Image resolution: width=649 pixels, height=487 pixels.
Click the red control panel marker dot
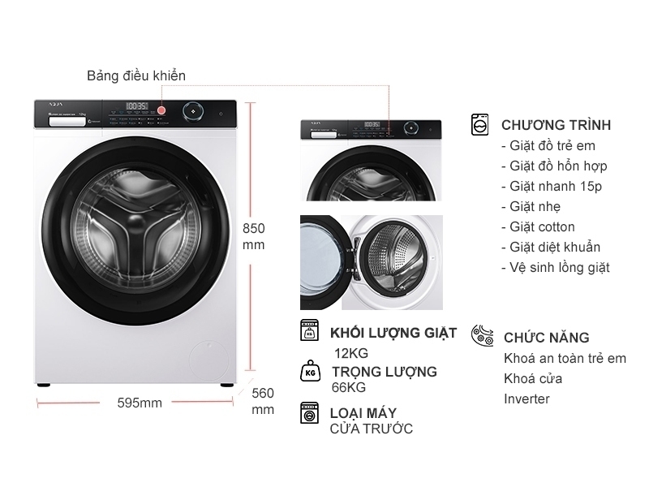tap(161, 110)
